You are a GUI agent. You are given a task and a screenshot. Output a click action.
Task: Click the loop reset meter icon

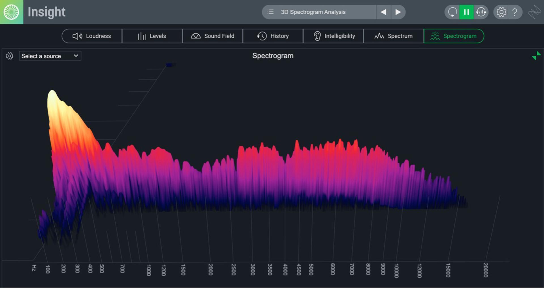[x=452, y=12]
